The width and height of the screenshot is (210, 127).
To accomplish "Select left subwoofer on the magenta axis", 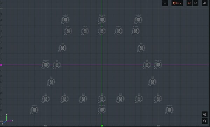I will coord(45,65).
